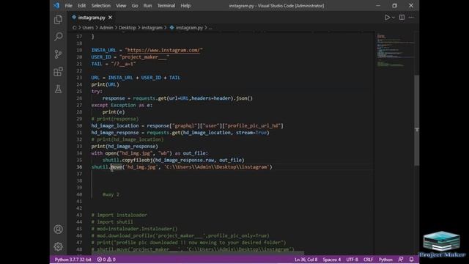The width and height of the screenshot is (469, 264).
Task: Change end of line sequence CRLF
Action: coord(368,260)
